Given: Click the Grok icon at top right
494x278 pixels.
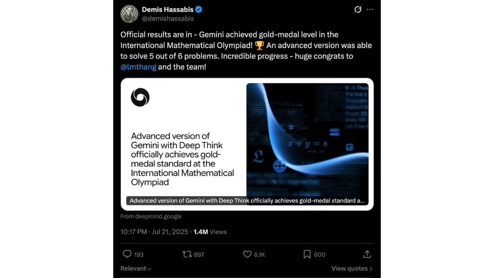Looking at the screenshot, I should (358, 9).
